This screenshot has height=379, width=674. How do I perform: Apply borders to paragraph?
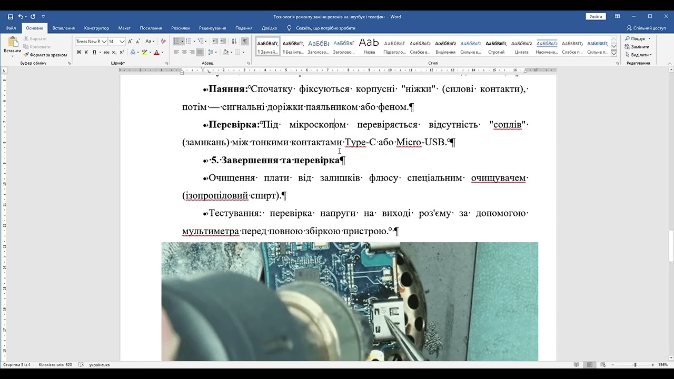coord(237,52)
